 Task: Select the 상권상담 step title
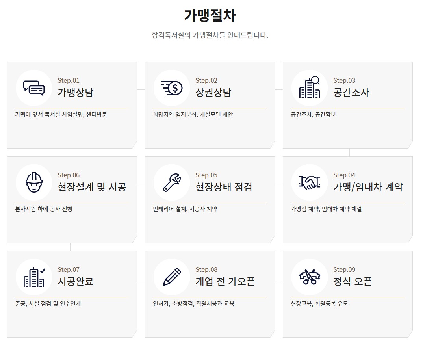[213, 93]
